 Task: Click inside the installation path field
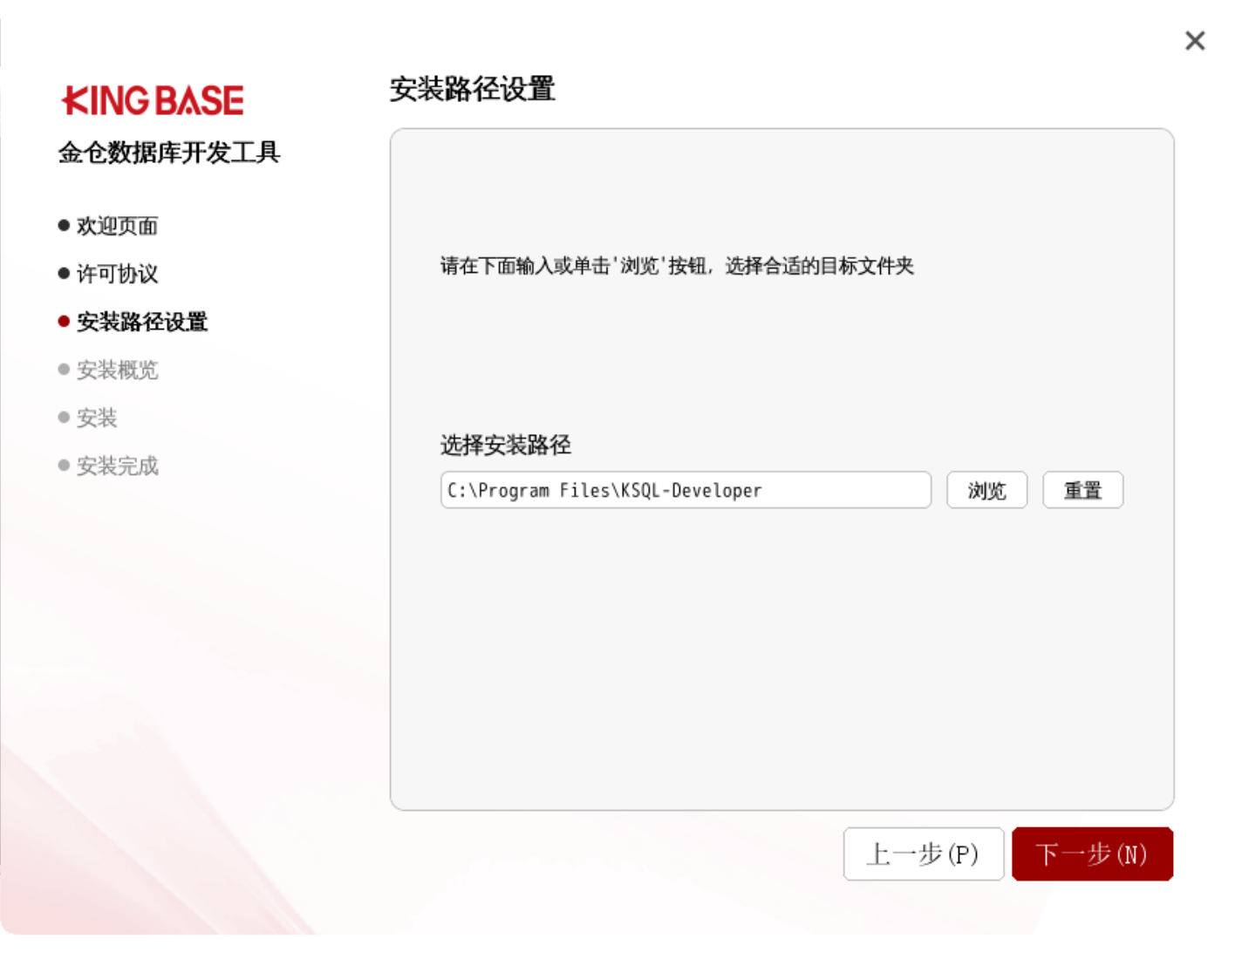coord(685,490)
